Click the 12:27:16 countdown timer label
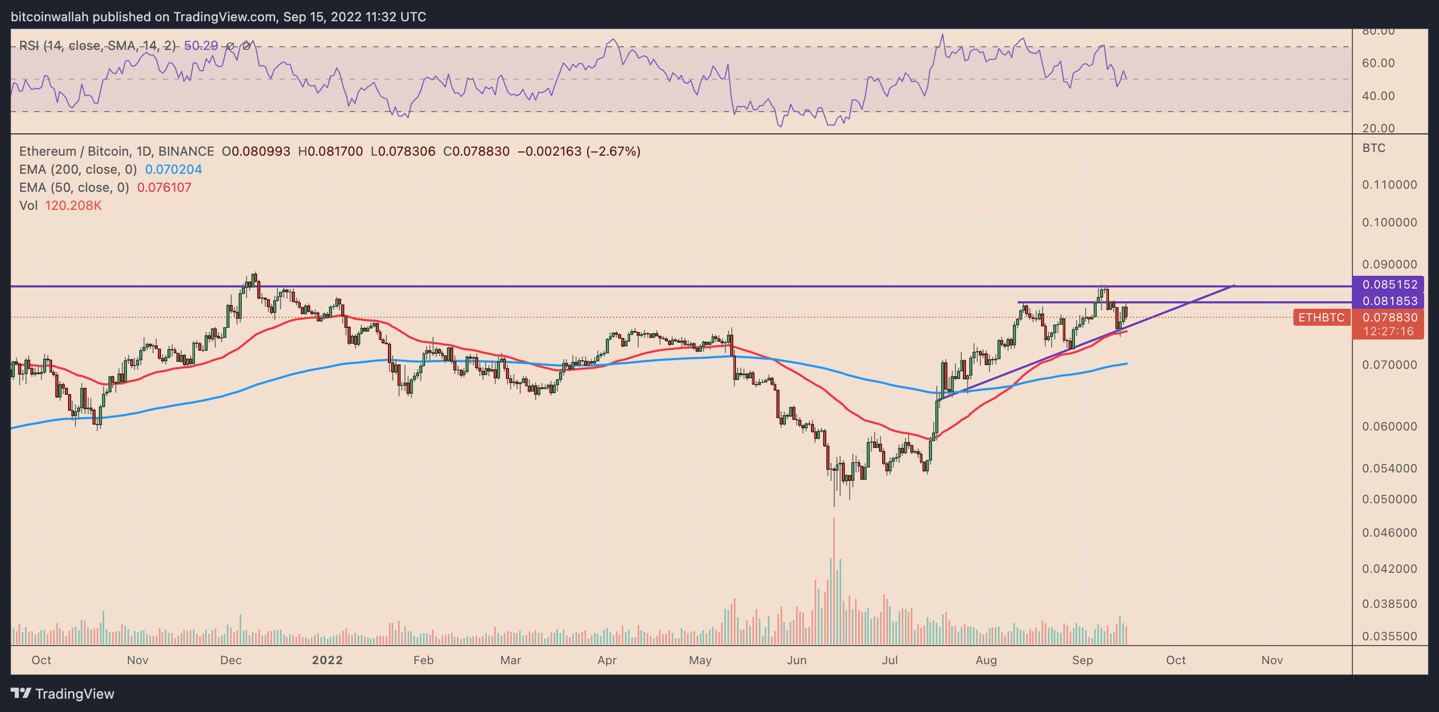 tap(1387, 331)
